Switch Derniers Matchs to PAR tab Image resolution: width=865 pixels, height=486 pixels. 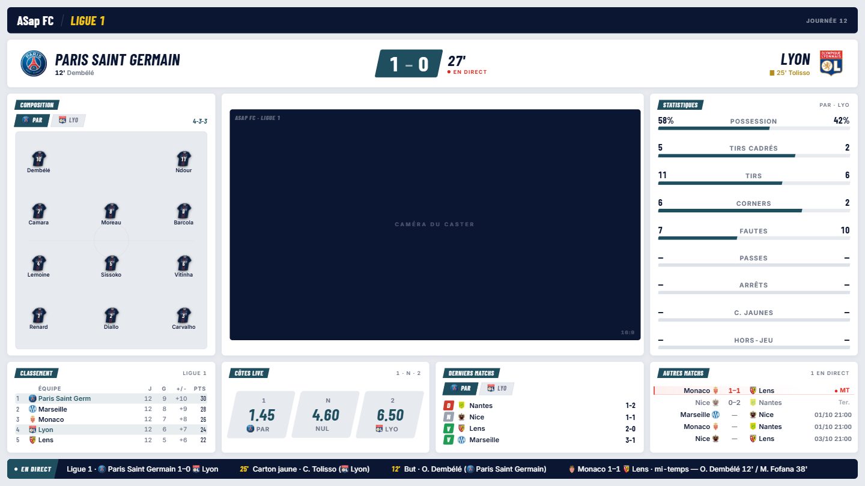pos(461,389)
